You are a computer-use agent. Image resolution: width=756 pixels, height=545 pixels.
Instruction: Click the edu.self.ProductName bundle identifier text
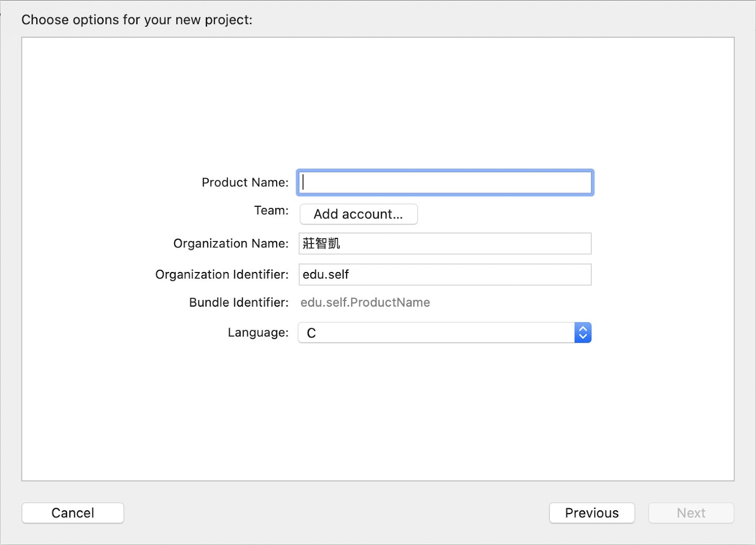pyautogui.click(x=365, y=302)
